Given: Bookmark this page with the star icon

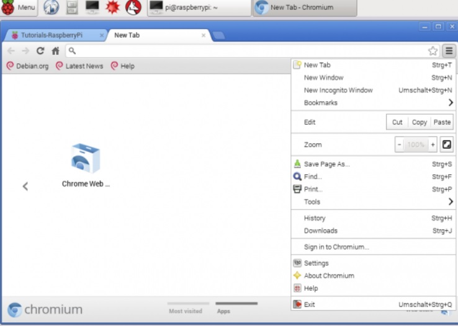Looking at the screenshot, I should (433, 51).
